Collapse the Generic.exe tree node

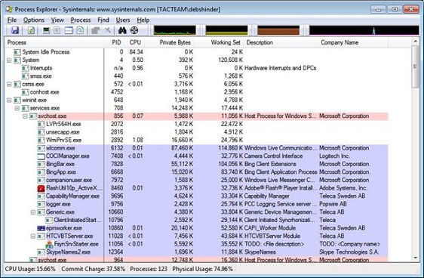coord(33,212)
